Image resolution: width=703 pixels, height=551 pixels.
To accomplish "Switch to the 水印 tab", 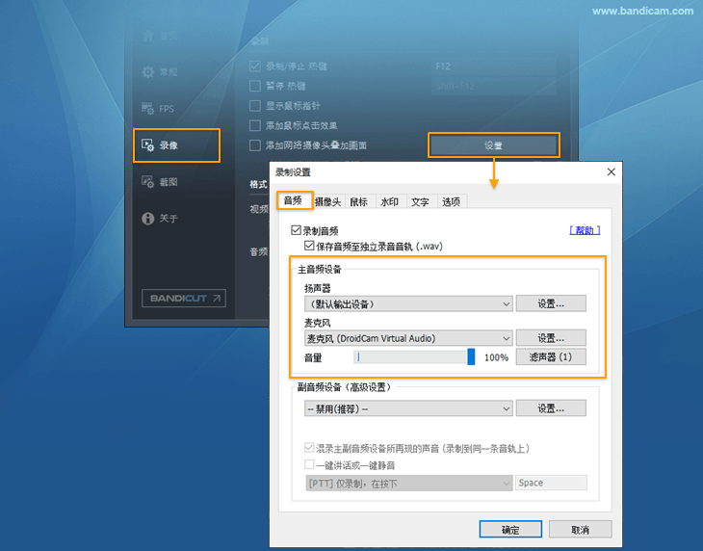I will pyautogui.click(x=390, y=202).
